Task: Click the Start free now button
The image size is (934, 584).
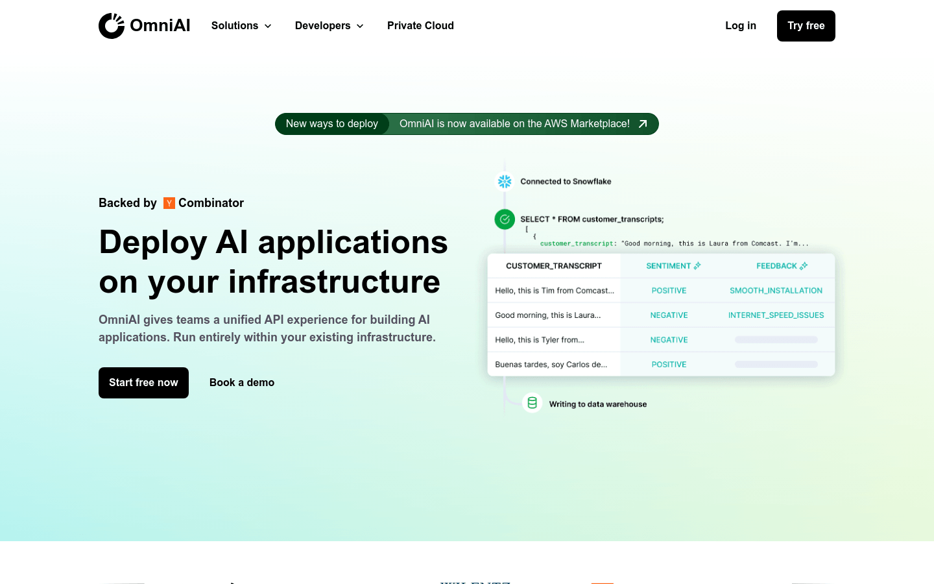Action: coord(143,383)
